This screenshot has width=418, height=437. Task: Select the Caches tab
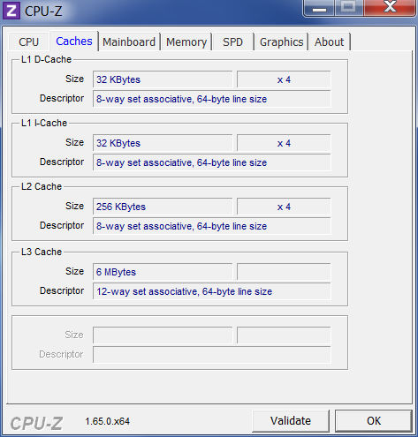[x=74, y=41]
